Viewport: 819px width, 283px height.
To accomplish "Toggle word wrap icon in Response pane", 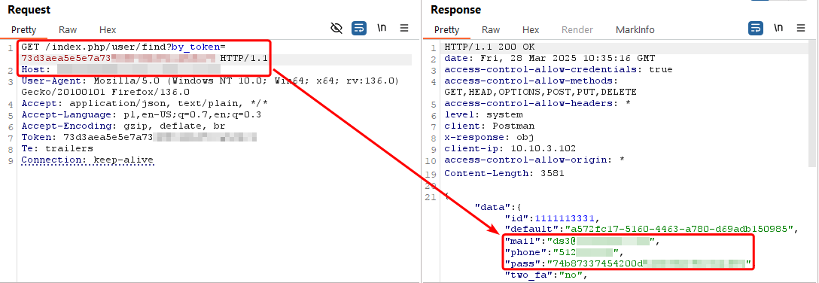I will coord(756,28).
